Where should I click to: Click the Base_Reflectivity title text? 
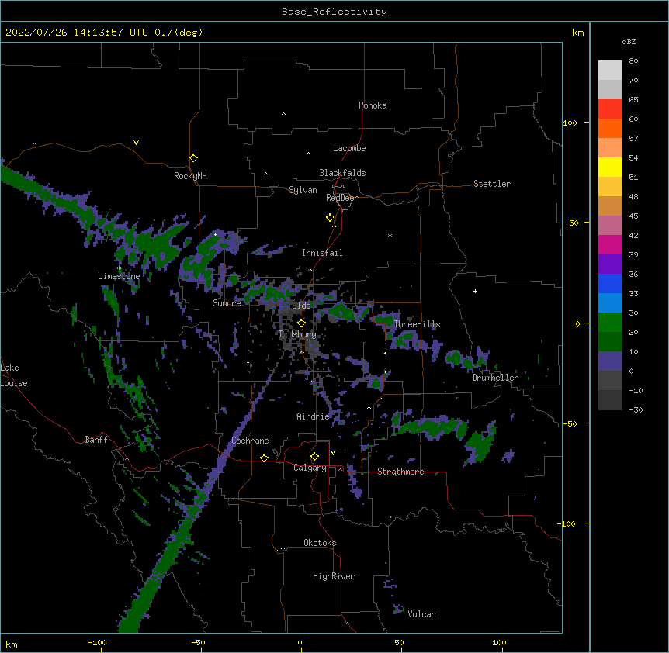tap(334, 12)
